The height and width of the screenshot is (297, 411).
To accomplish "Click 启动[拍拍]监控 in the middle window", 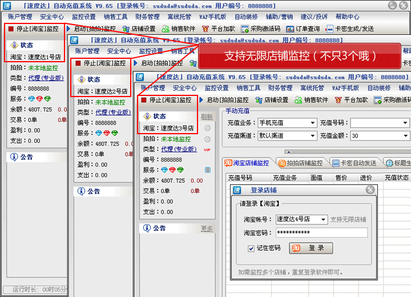I will pos(158,63).
